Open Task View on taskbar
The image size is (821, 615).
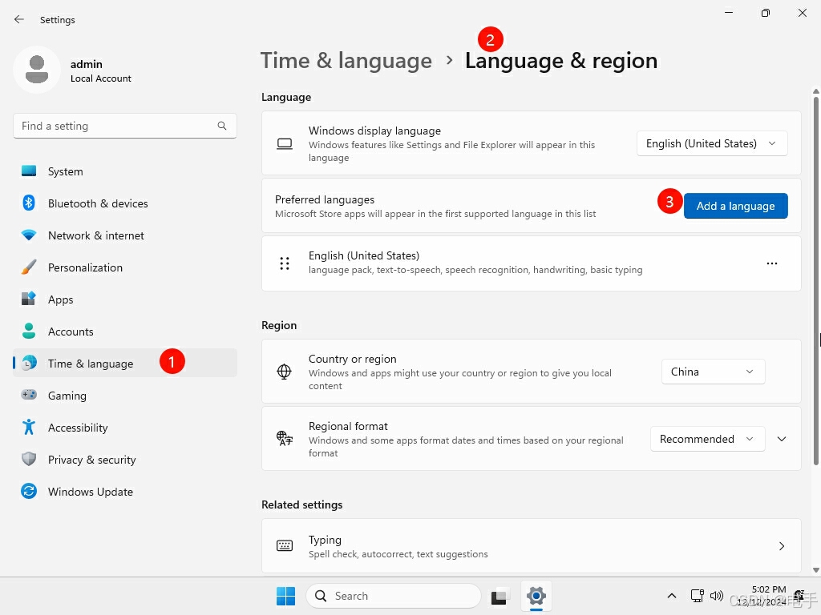click(499, 597)
